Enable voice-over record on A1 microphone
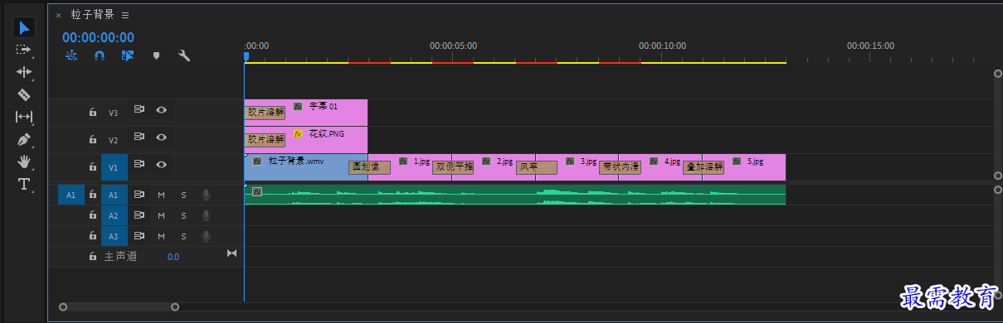The height and width of the screenshot is (323, 1003). pos(205,195)
